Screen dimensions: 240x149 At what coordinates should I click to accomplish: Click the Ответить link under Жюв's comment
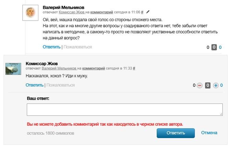(34, 85)
